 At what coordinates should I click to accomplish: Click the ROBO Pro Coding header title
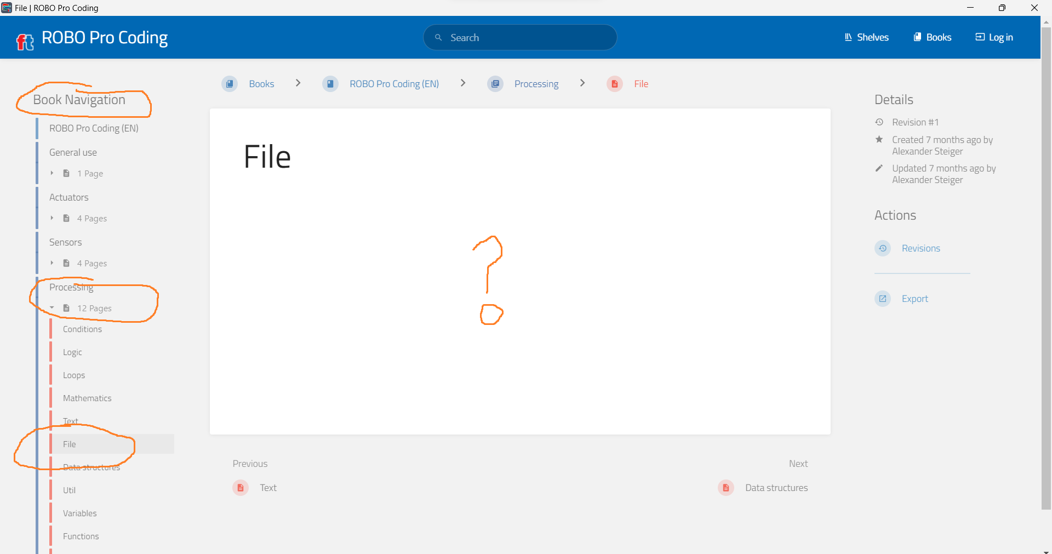coord(105,37)
